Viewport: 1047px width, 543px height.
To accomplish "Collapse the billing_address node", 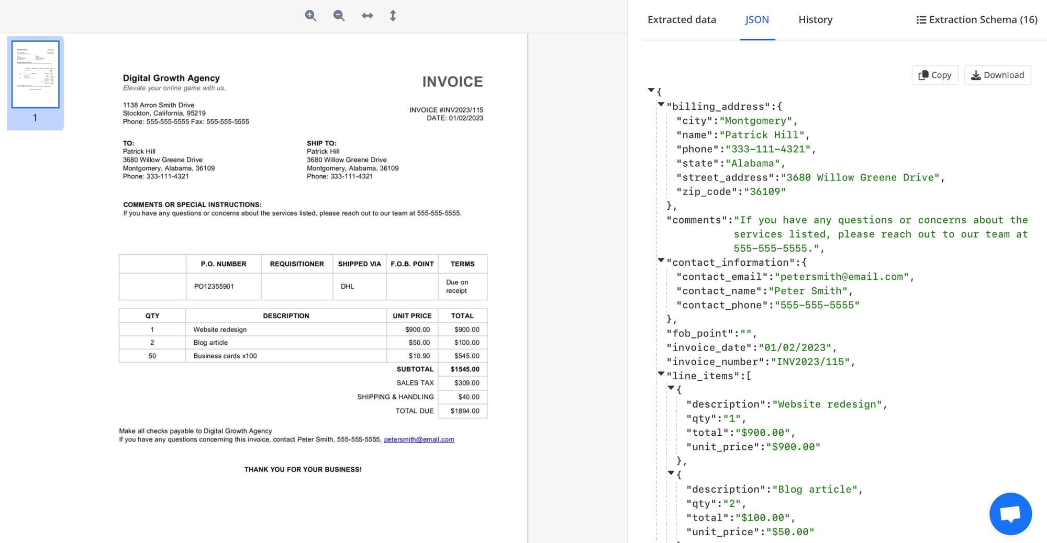I will (x=661, y=105).
